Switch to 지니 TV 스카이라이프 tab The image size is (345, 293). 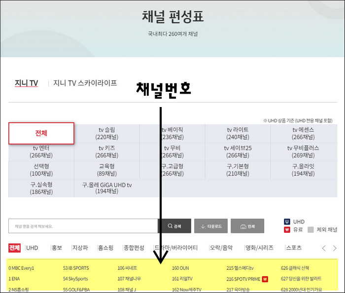(x=85, y=83)
